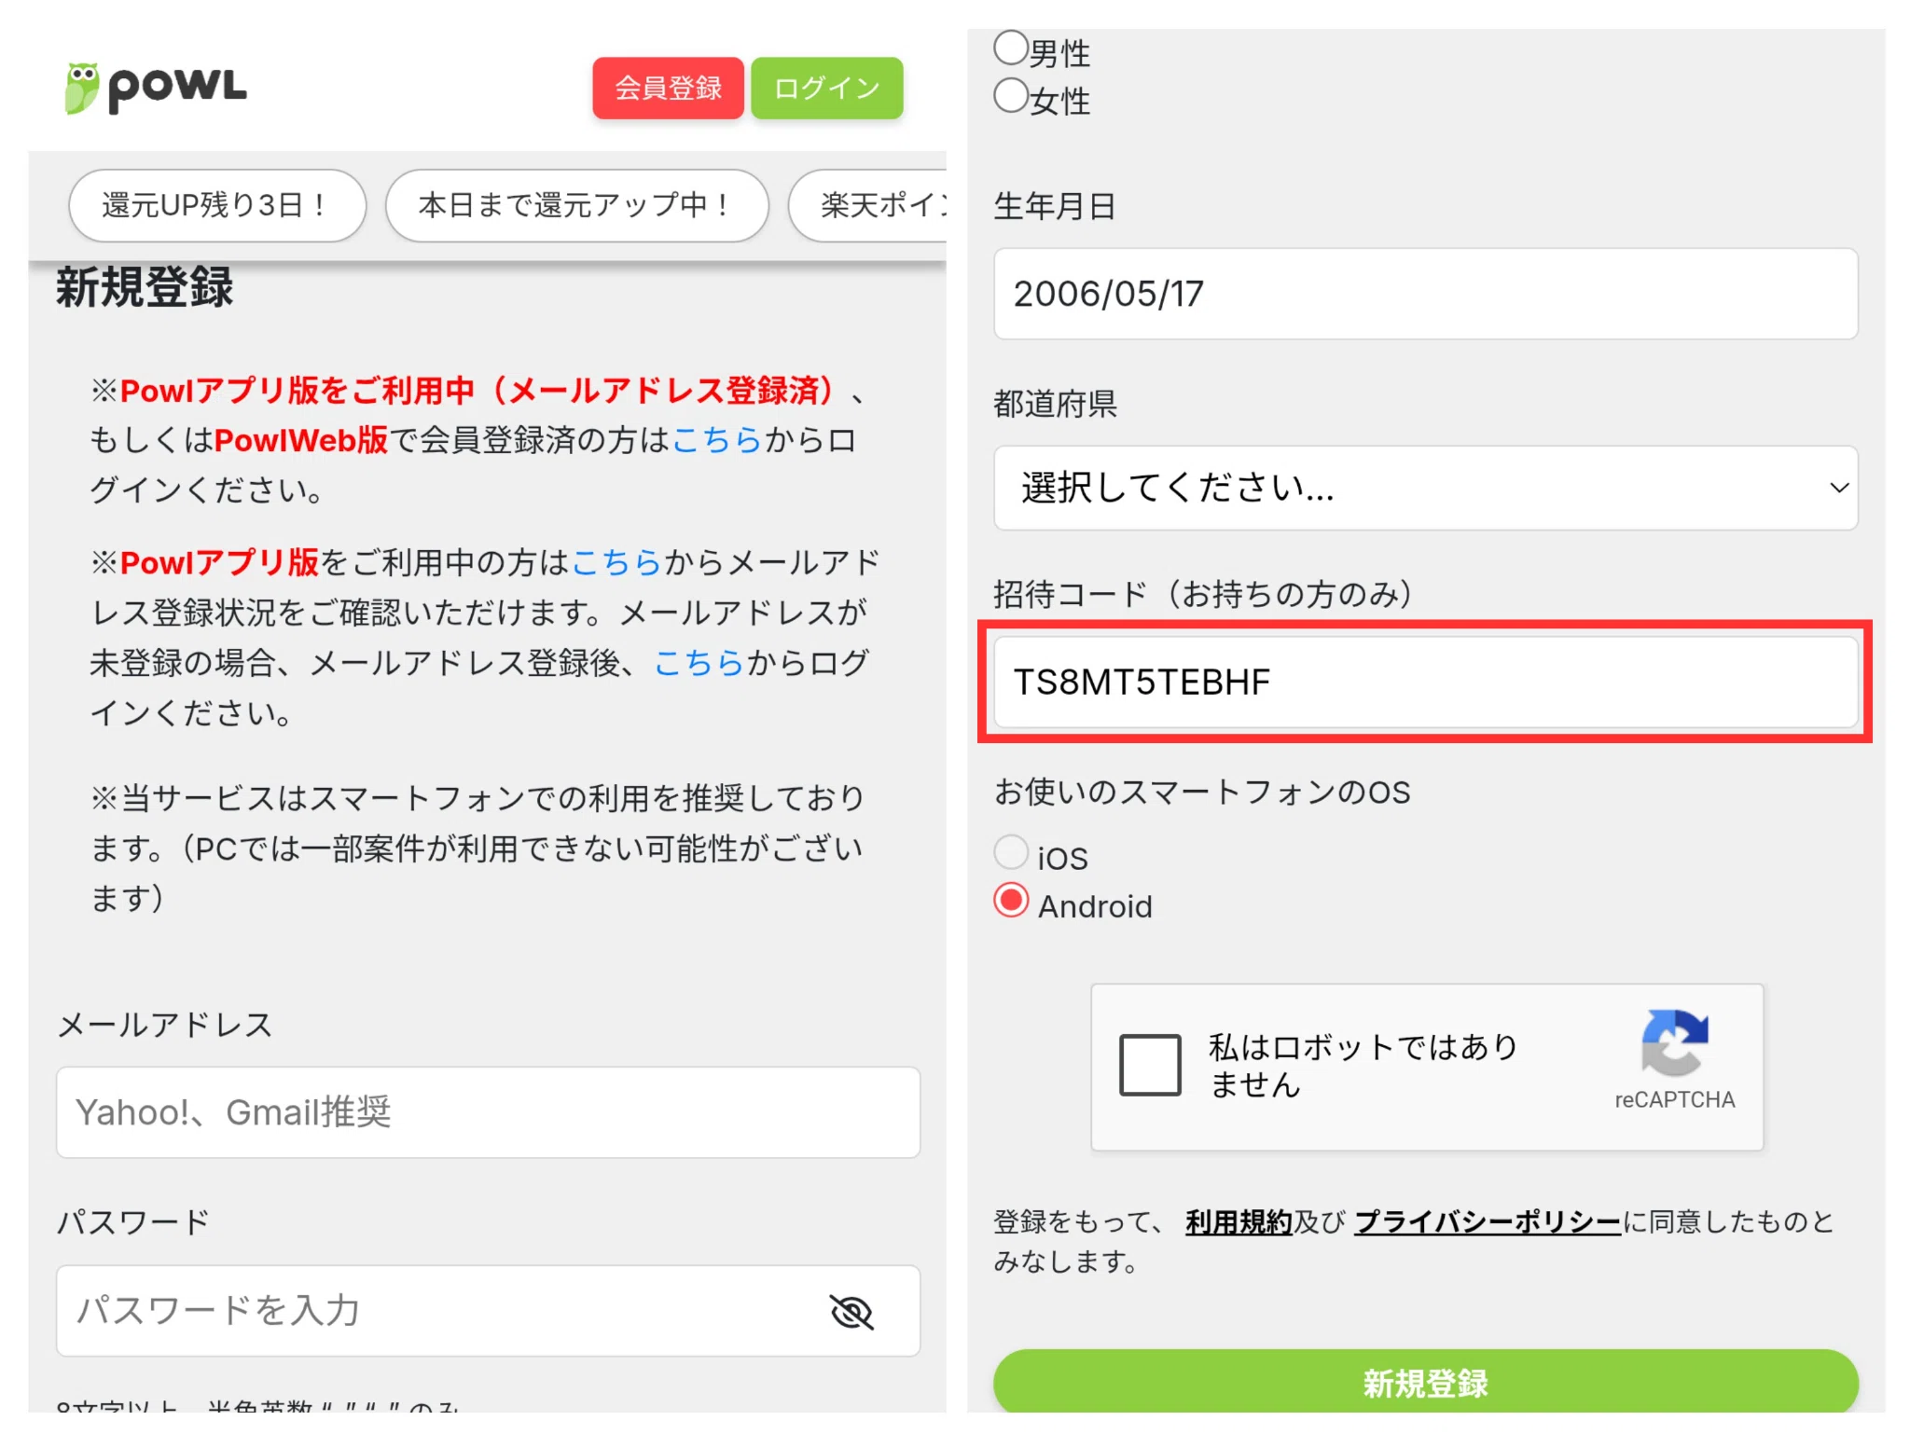
Task: Toggle password visibility eye icon
Action: (851, 1312)
